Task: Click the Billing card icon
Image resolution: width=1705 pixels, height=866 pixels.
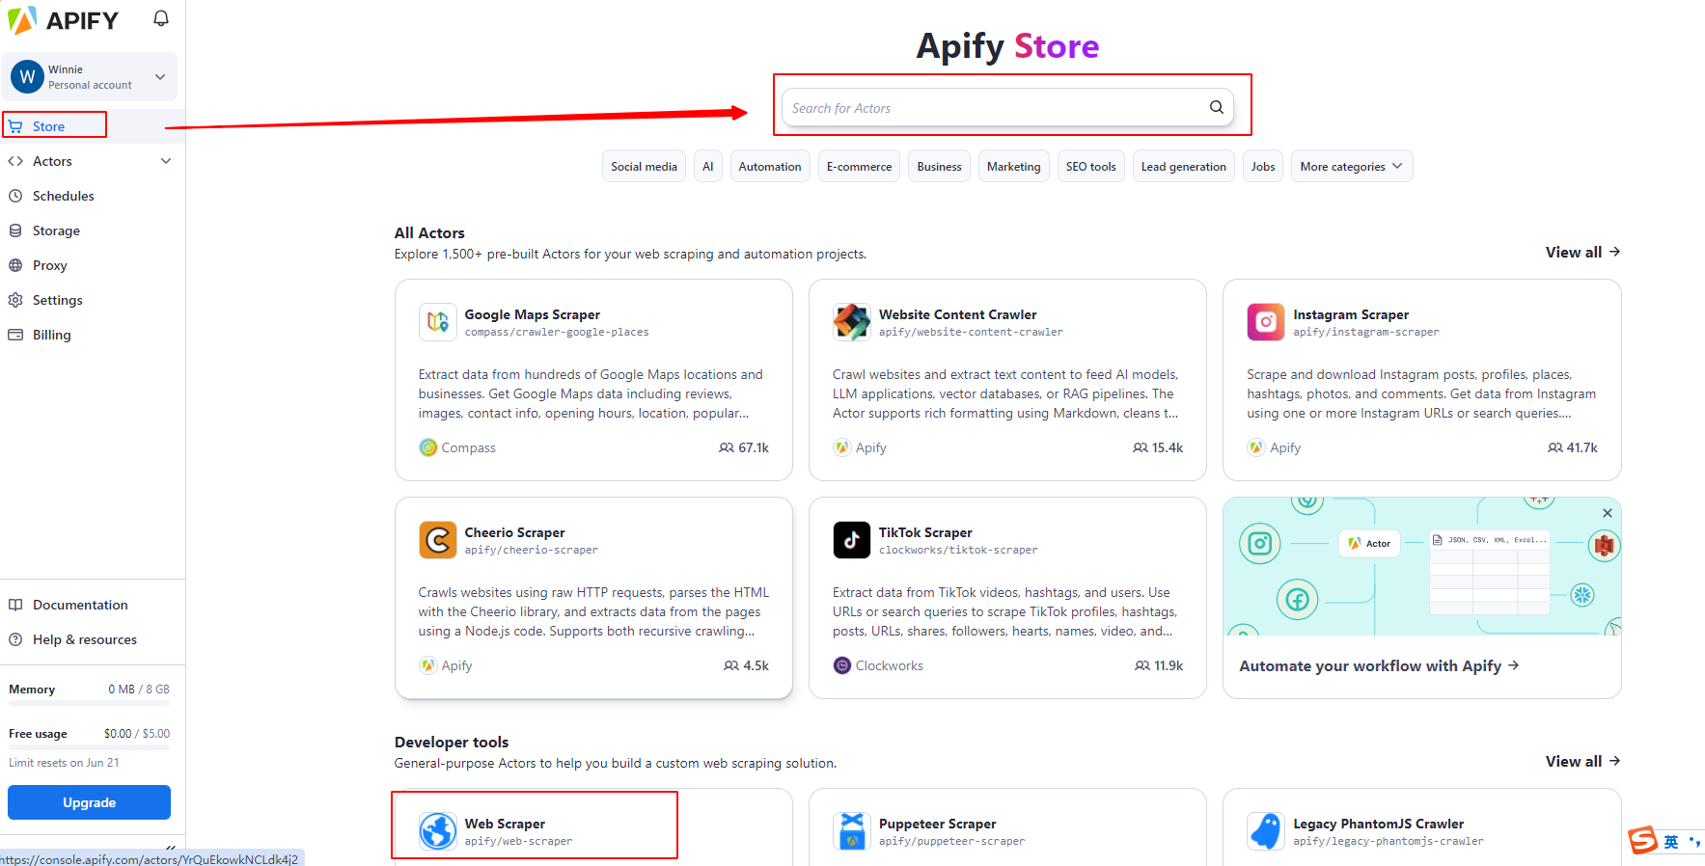Action: 15,335
